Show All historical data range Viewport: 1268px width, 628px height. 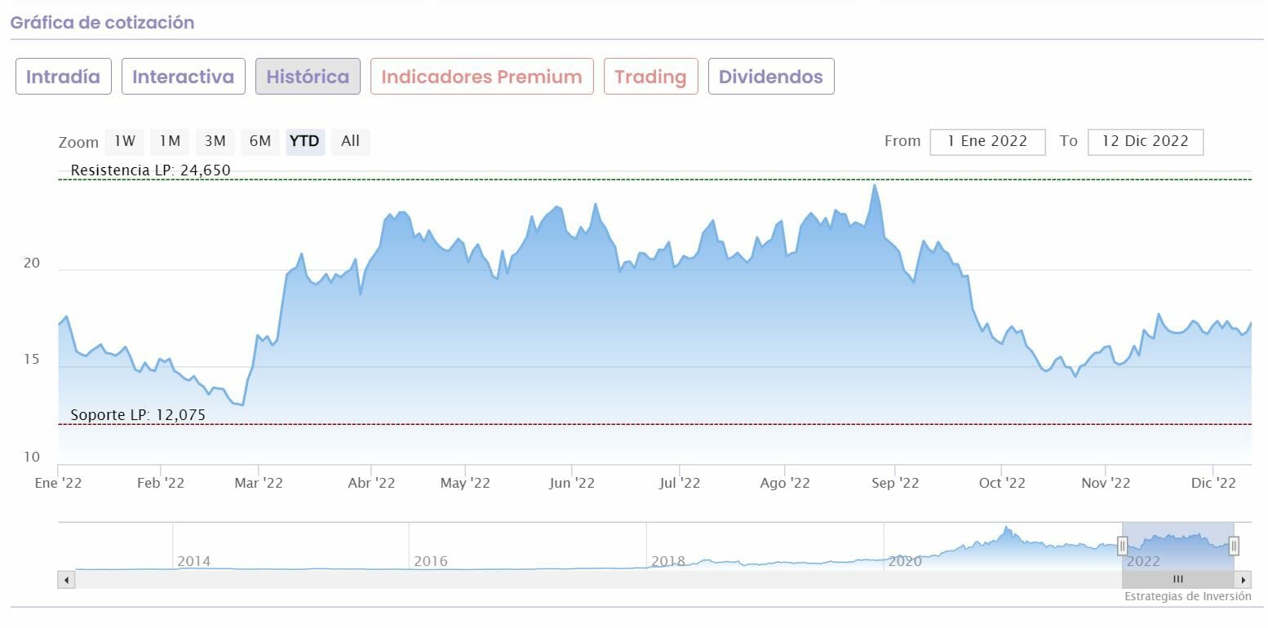point(350,141)
